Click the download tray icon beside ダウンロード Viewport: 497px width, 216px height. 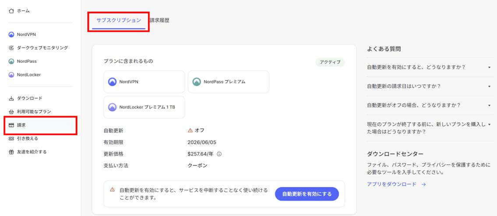coord(11,99)
